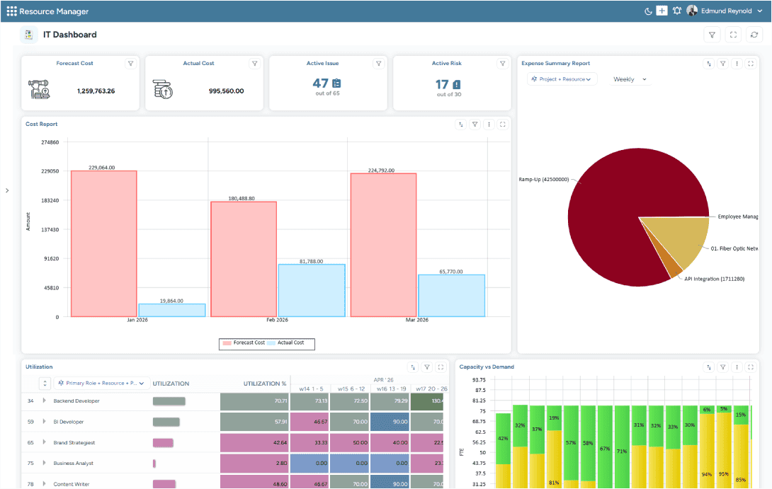Click the w16 13 - 19 week header
This screenshot has height=489, width=772.
tap(392, 389)
